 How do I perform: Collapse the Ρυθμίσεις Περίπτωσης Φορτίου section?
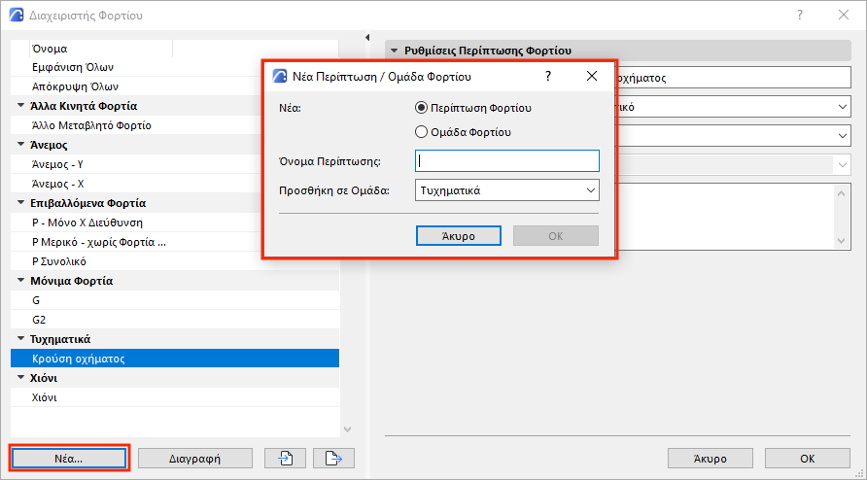pyautogui.click(x=394, y=51)
